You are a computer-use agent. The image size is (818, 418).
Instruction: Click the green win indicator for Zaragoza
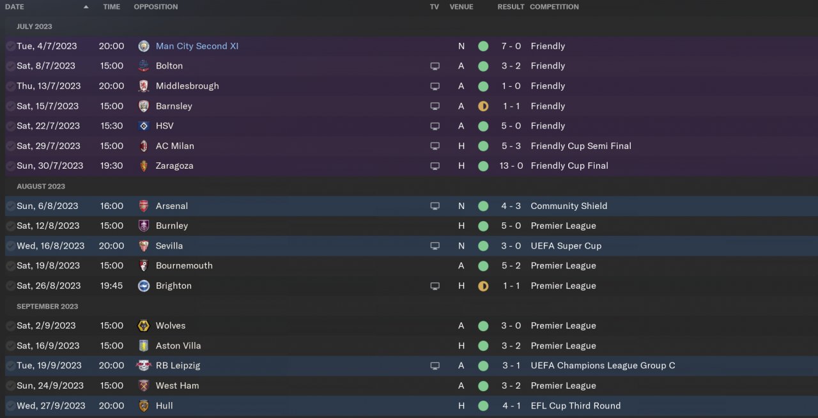483,166
